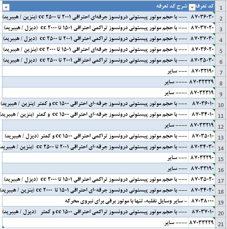The height and width of the screenshot is (229, 227).
Task: Select row header 2
Action: [x=221, y=17]
